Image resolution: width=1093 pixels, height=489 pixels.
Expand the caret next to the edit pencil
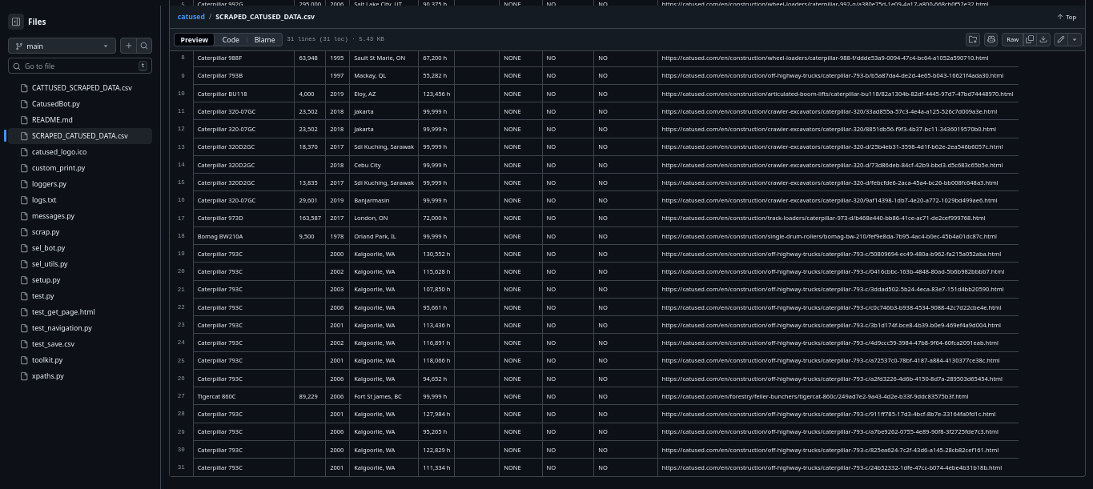coord(1075,39)
